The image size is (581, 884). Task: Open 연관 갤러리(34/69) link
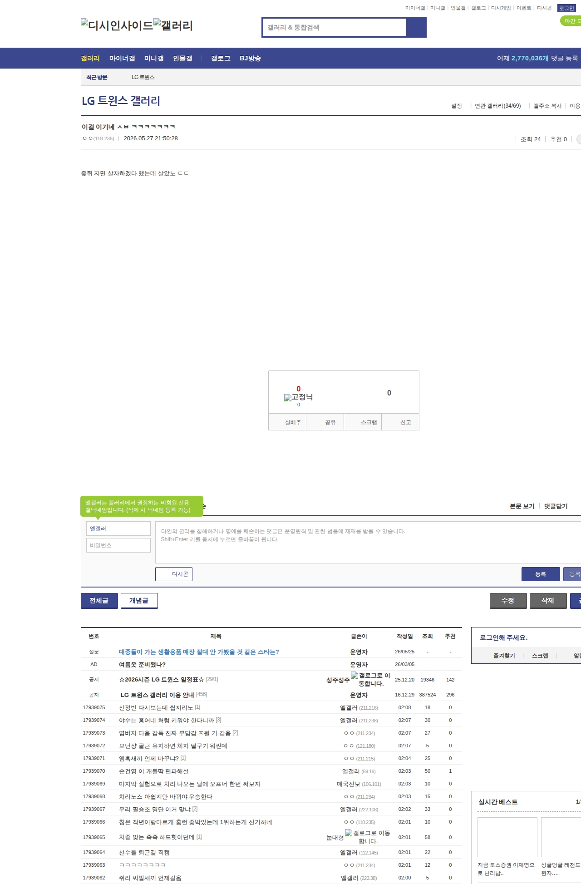[498, 106]
